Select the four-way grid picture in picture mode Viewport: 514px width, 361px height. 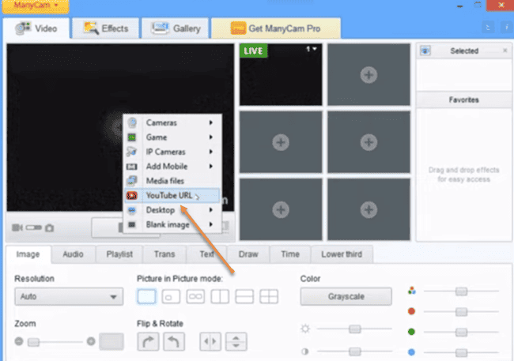tap(269, 297)
